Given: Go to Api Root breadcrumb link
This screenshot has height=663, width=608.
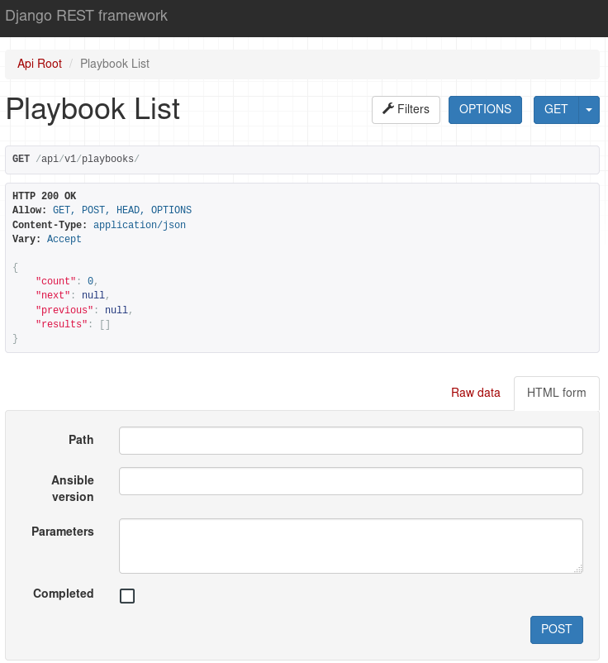Looking at the screenshot, I should [x=40, y=64].
